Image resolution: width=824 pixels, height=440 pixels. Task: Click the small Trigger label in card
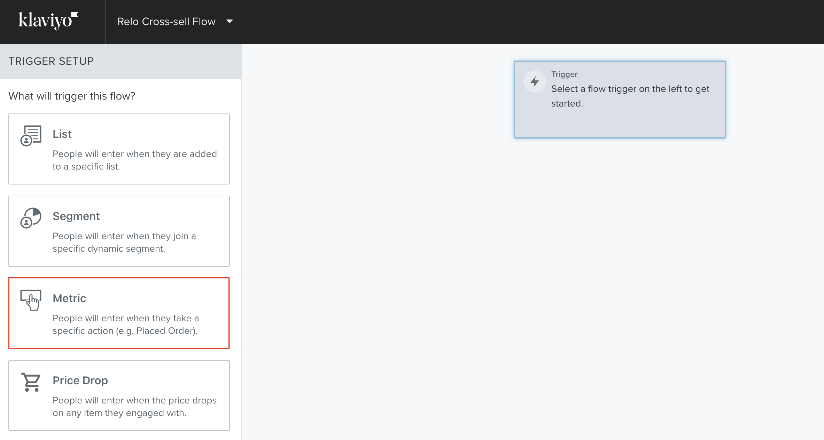point(564,74)
